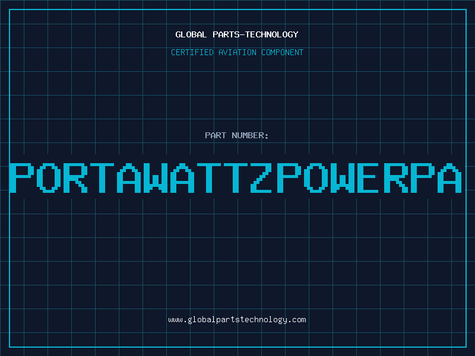Click the last letter A of the part number

pyautogui.click(x=449, y=178)
